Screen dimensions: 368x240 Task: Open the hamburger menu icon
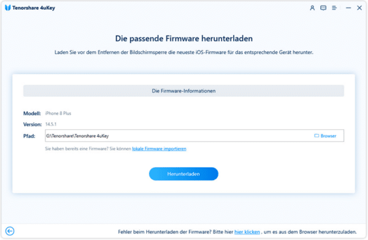click(334, 8)
